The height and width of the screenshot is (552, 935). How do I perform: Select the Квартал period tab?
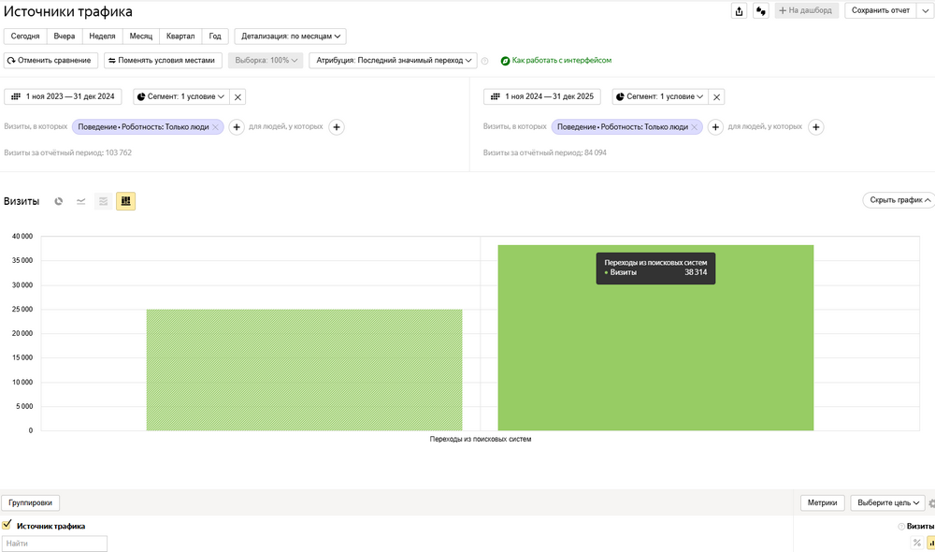coord(180,36)
